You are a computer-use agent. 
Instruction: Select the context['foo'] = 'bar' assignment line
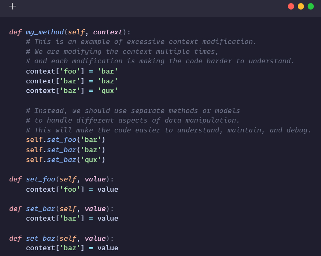pos(72,71)
